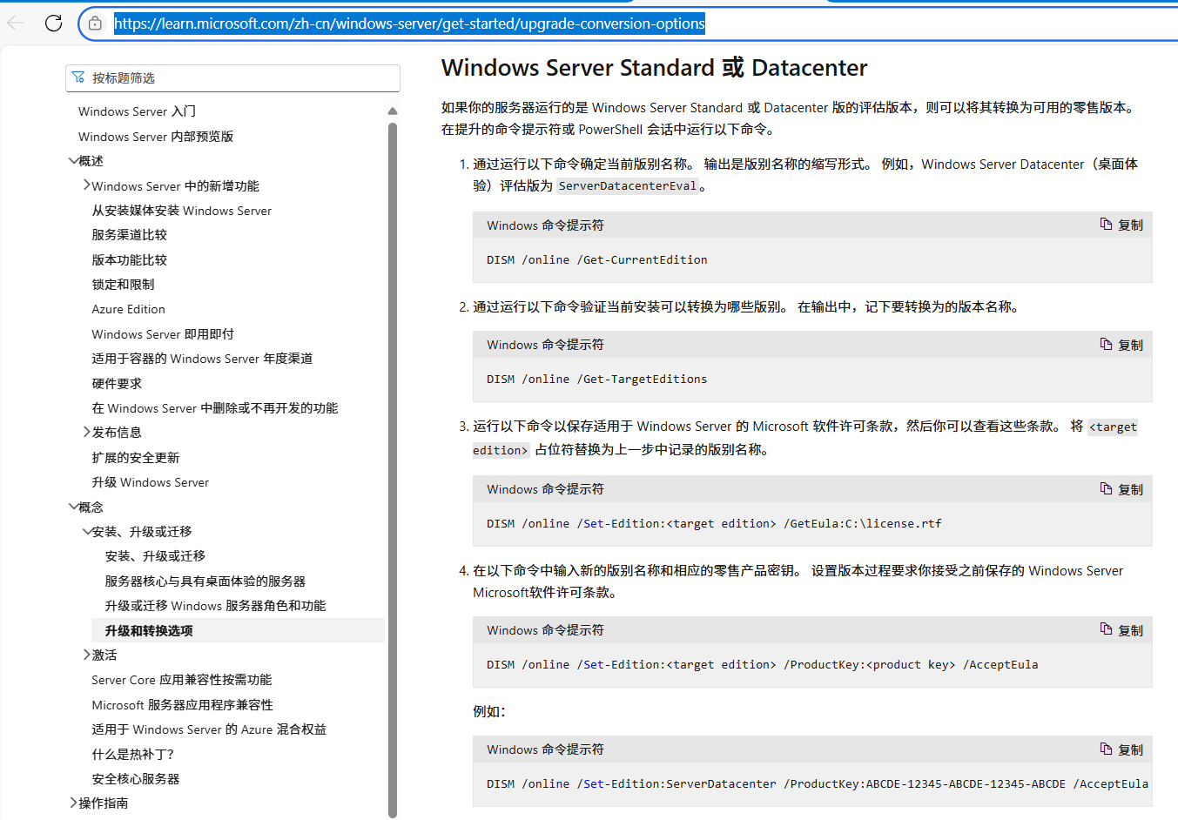Open 升级或迁移 Windows 服务器角色和功能
Viewport: 1178px width, 820px height.
[x=215, y=606]
